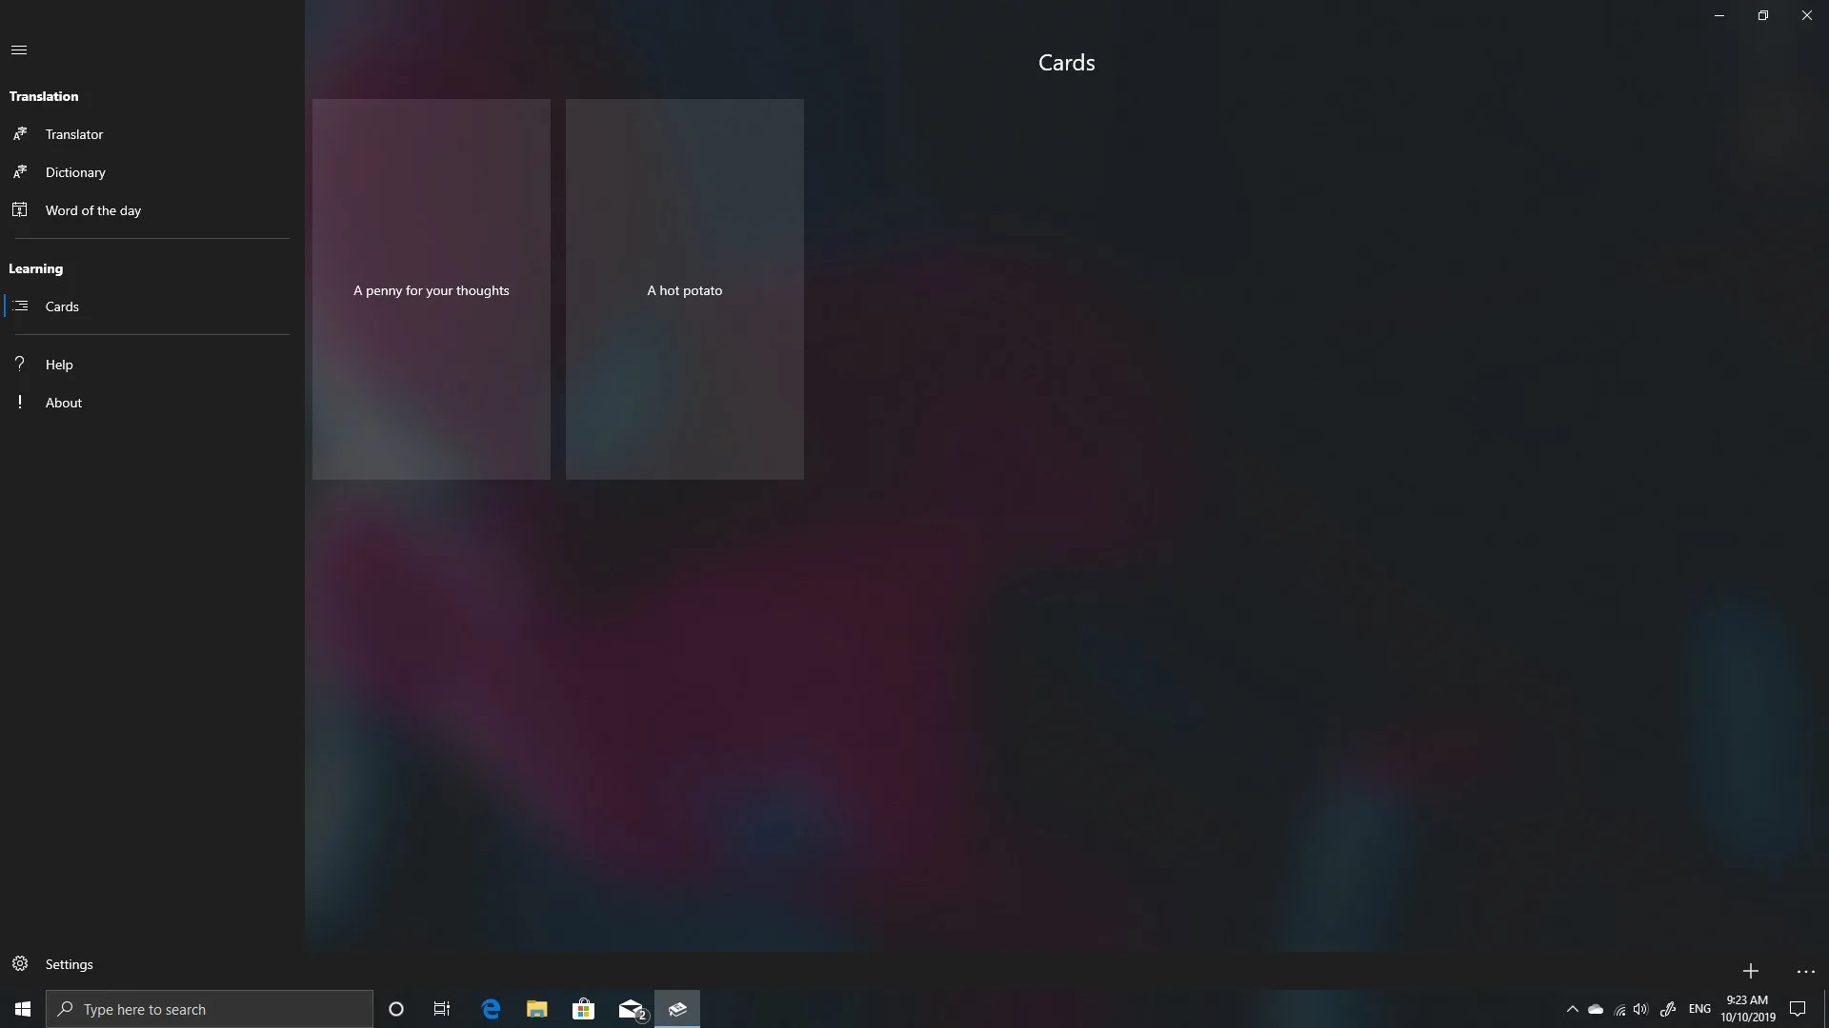Open the Help page

(x=152, y=365)
